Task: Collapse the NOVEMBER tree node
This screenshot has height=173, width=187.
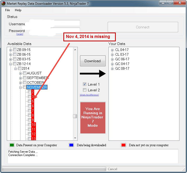Action: (20, 87)
